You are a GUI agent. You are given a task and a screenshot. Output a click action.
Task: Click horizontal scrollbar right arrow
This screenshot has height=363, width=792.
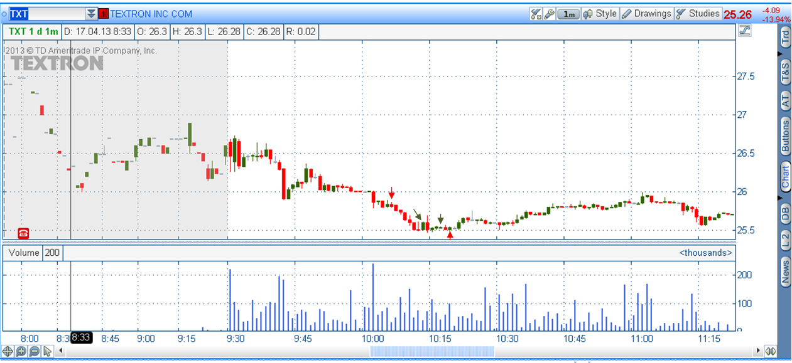click(x=759, y=351)
